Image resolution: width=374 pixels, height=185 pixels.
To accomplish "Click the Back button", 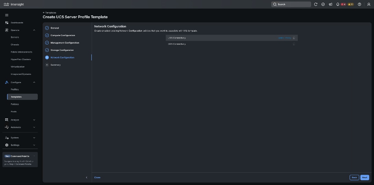I will (x=354, y=177).
